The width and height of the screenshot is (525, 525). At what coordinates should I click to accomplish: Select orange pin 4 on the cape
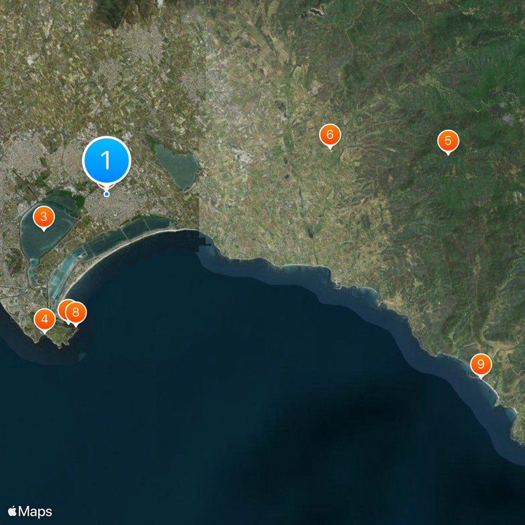coord(45,320)
